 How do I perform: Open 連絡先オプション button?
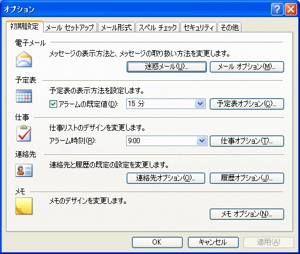[166, 178]
